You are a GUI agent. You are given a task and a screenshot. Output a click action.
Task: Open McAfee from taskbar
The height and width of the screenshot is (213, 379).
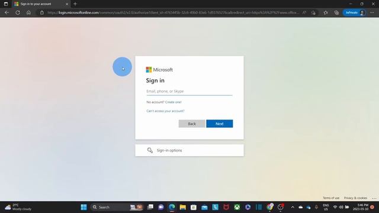226,207
